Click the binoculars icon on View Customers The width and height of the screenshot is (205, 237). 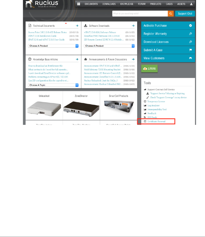pyautogui.click(x=191, y=58)
